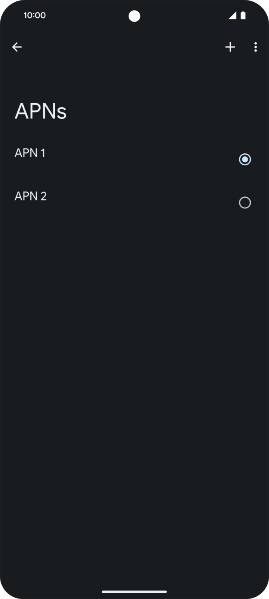Tap the battery status icon

tap(243, 16)
